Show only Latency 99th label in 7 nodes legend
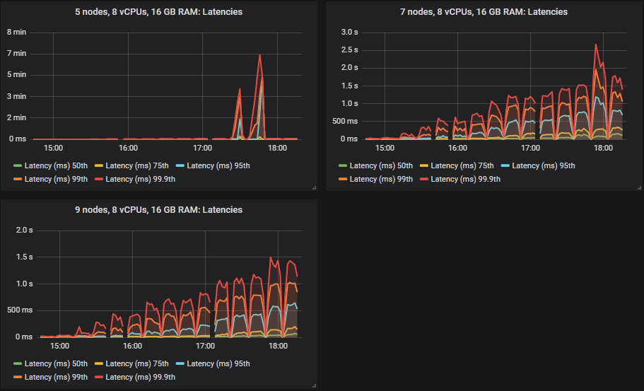This screenshot has width=644, height=391. pos(382,179)
